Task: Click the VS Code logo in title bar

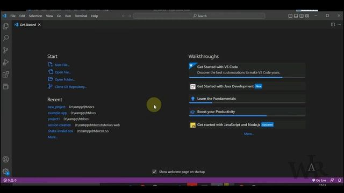Action: point(4,16)
